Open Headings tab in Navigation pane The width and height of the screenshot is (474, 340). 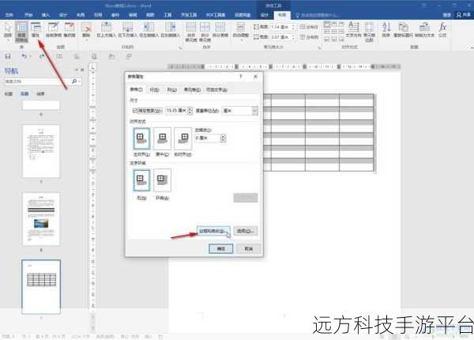pyautogui.click(x=9, y=94)
